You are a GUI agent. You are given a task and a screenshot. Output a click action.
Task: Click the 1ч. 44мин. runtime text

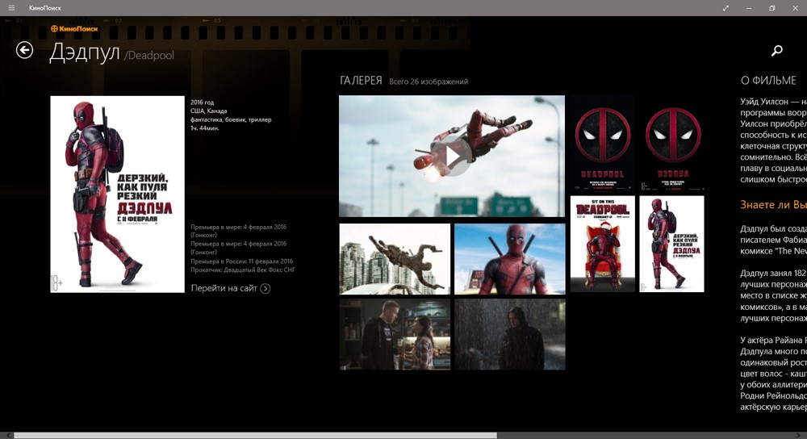tap(204, 128)
